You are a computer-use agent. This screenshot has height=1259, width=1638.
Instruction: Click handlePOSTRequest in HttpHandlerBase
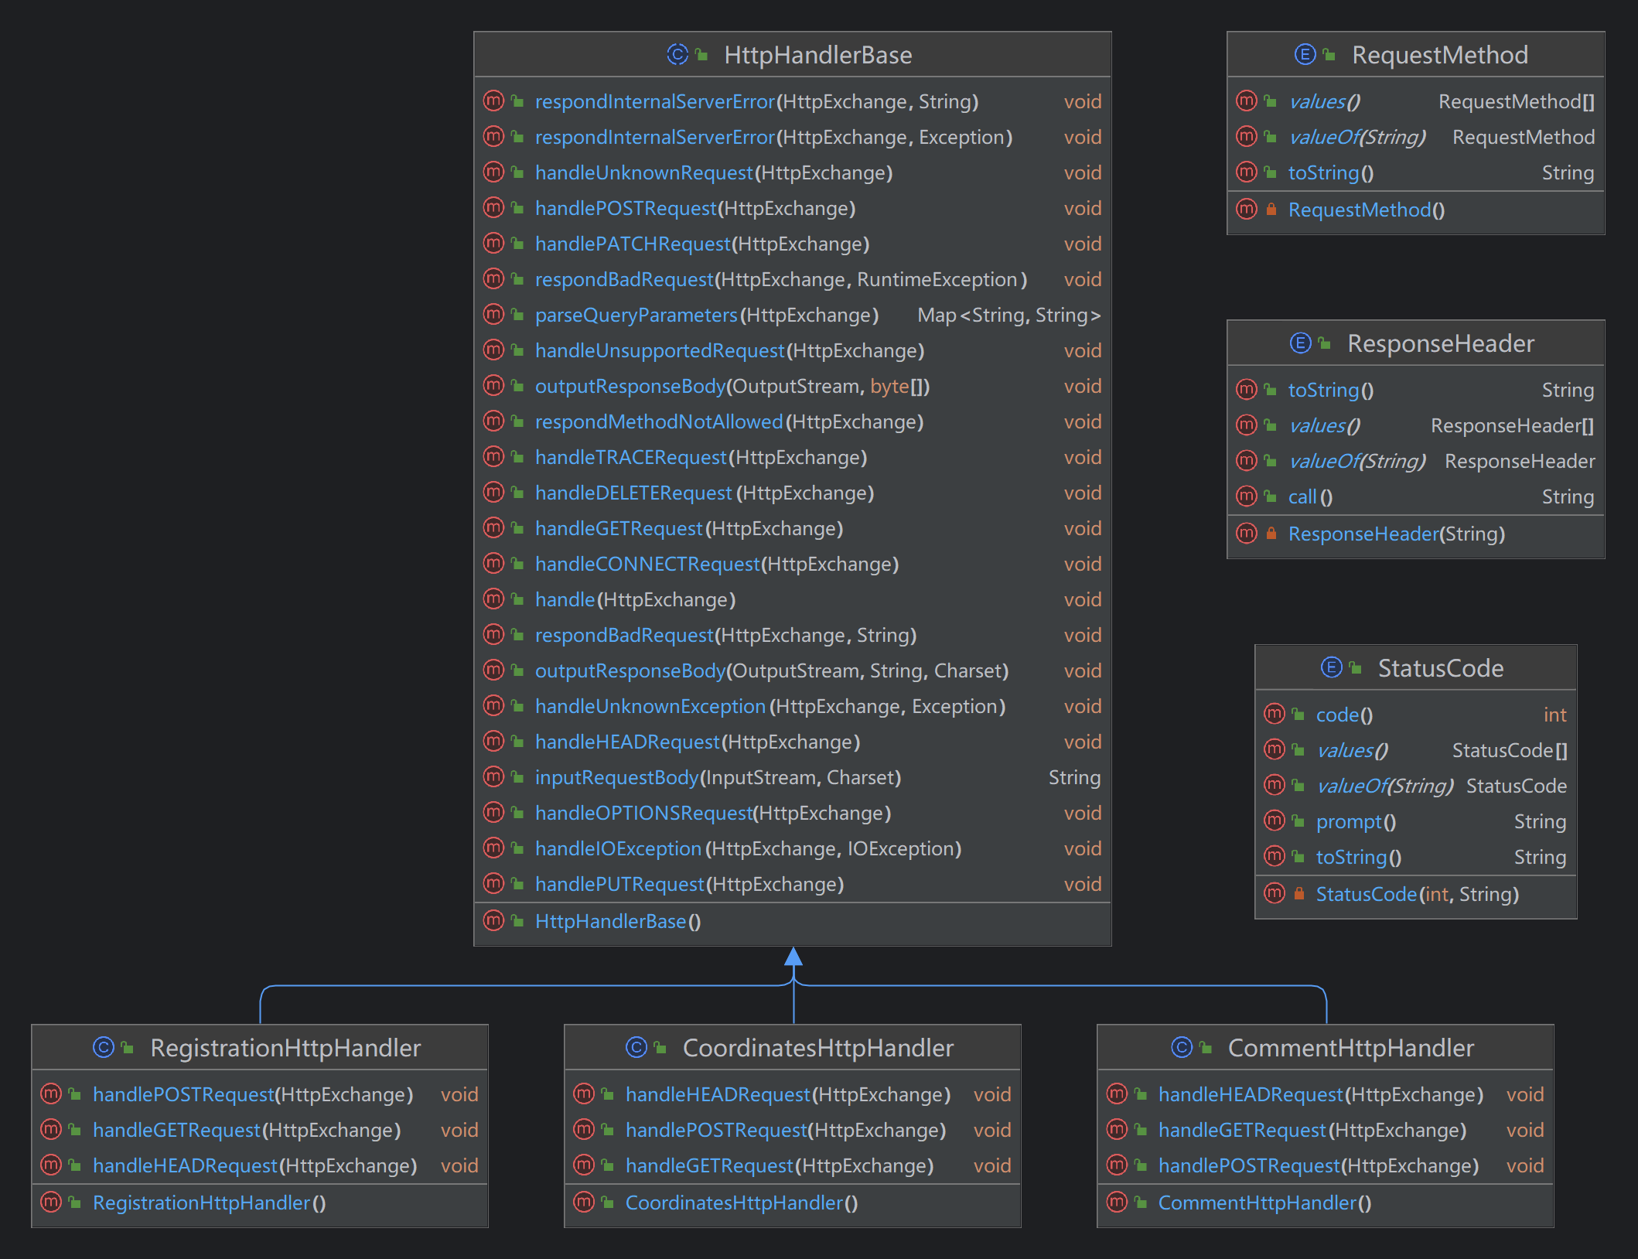click(695, 208)
